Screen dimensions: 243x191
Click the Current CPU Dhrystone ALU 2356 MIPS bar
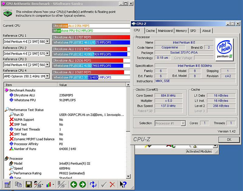point(91,26)
